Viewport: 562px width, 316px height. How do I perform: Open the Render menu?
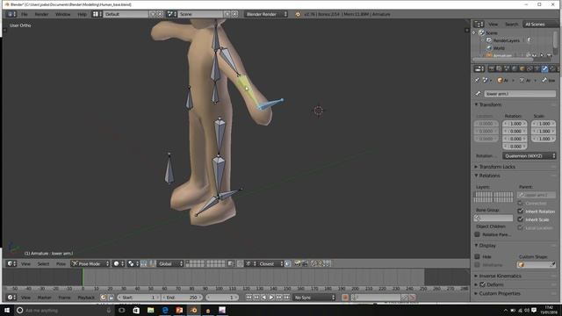(41, 14)
